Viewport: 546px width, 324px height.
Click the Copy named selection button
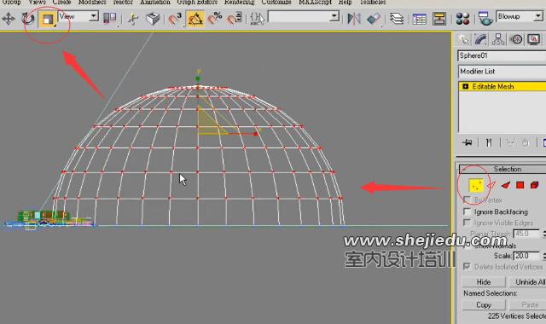(x=484, y=305)
